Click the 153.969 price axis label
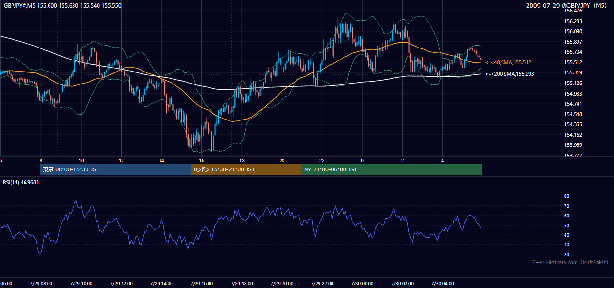The image size is (614, 288). coord(574,145)
